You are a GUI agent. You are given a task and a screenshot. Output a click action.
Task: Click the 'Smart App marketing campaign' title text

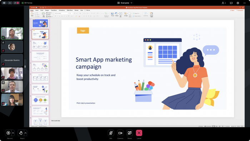[104, 63]
